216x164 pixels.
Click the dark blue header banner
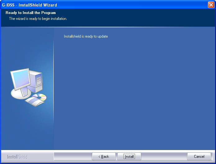pos(140,17)
